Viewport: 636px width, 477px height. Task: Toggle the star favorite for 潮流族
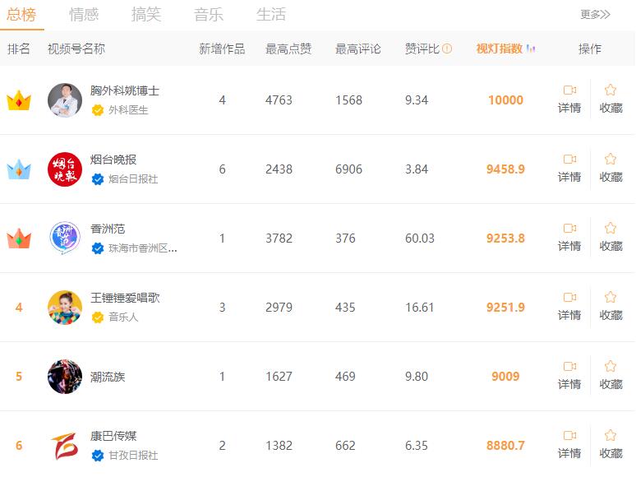point(611,366)
